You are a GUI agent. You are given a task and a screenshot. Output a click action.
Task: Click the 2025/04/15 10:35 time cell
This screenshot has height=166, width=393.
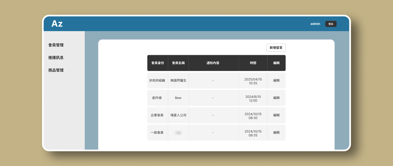[x=253, y=81]
